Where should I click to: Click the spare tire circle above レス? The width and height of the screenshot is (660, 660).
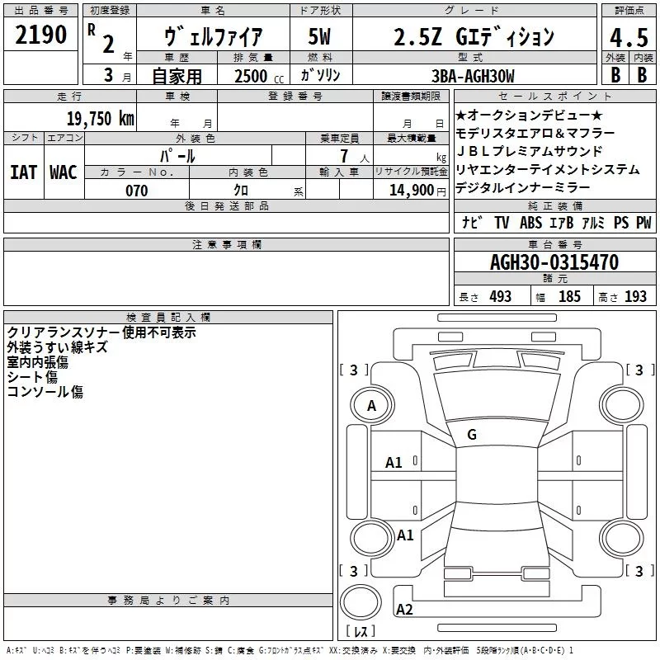click(361, 601)
